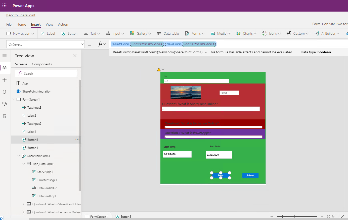Click the Back to SharePoint link
The width and height of the screenshot is (348, 220).
click(x=21, y=15)
